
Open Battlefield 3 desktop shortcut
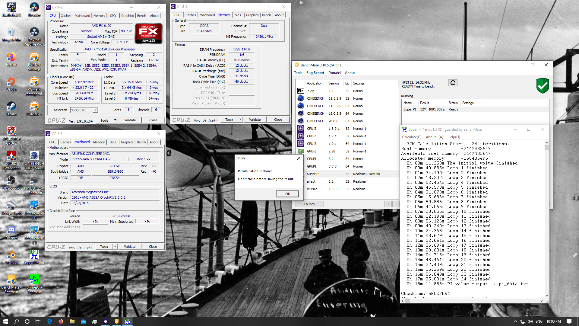(11, 9)
